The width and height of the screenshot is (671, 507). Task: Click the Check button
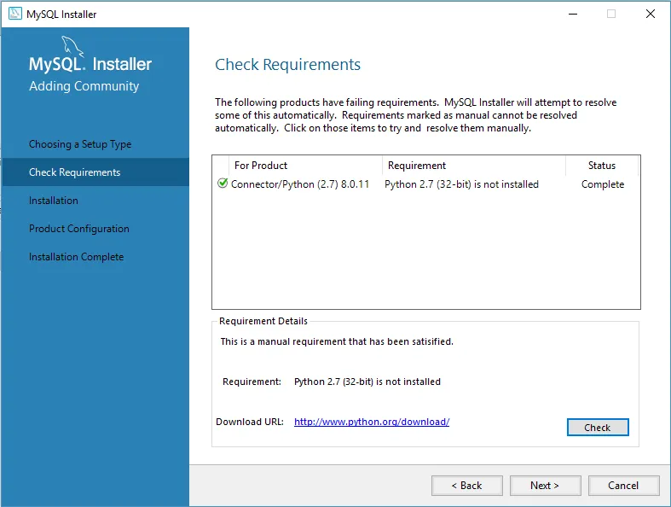(x=598, y=428)
